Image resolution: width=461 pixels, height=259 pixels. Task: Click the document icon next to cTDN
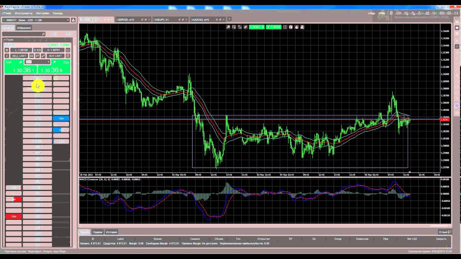pyautogui.click(x=391, y=13)
